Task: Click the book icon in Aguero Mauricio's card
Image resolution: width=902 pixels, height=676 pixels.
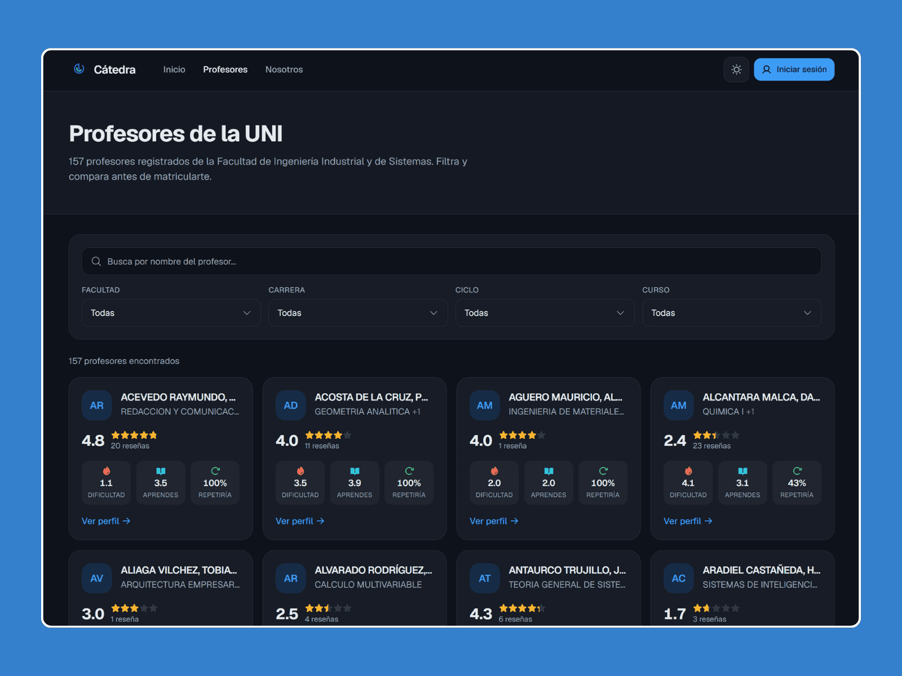Action: coord(549,471)
